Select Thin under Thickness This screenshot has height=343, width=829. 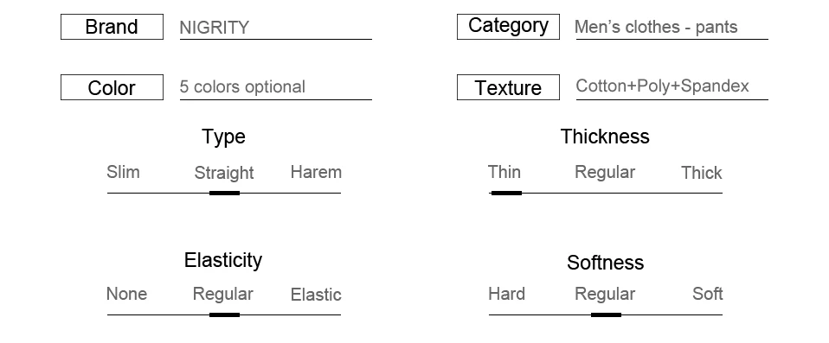(x=504, y=172)
